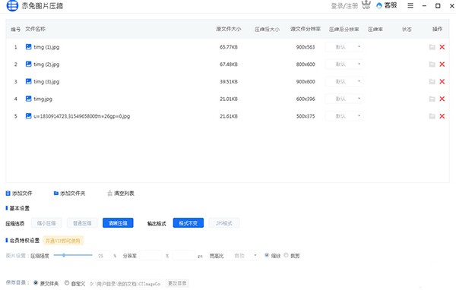This screenshot has height=290, width=456.
Task: Select 缩小压缩 compression option
Action: click(46, 223)
